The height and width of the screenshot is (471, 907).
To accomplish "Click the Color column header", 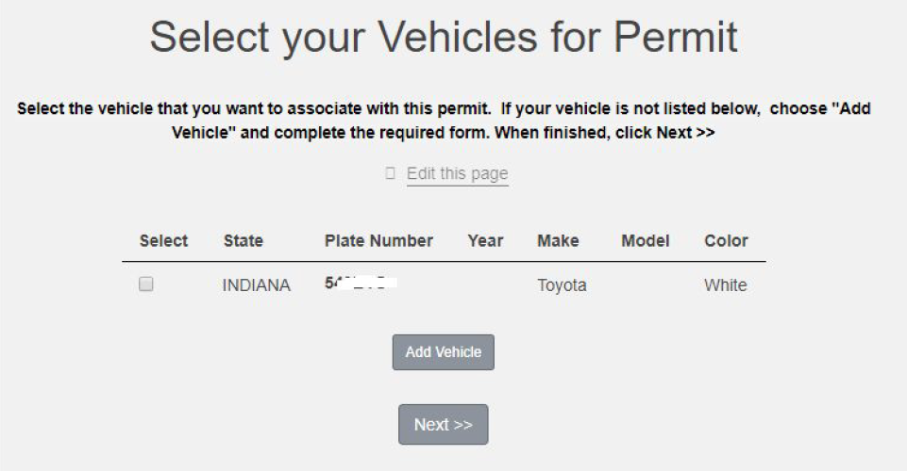I will (x=726, y=241).
